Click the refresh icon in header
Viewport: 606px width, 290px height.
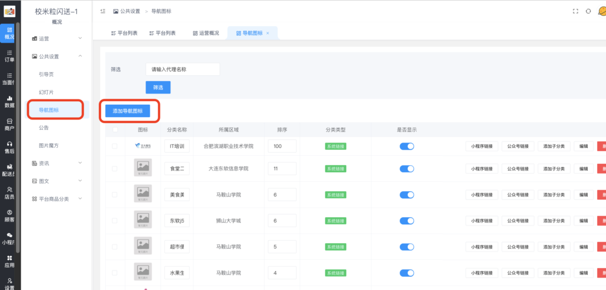588,11
